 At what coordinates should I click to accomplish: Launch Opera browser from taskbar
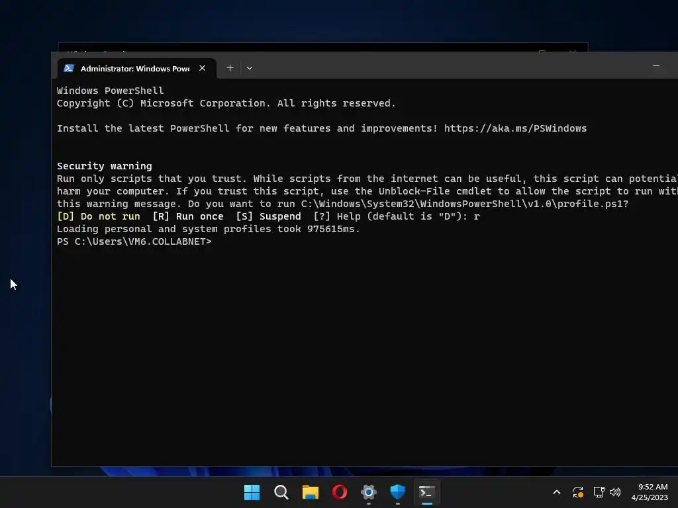click(340, 492)
